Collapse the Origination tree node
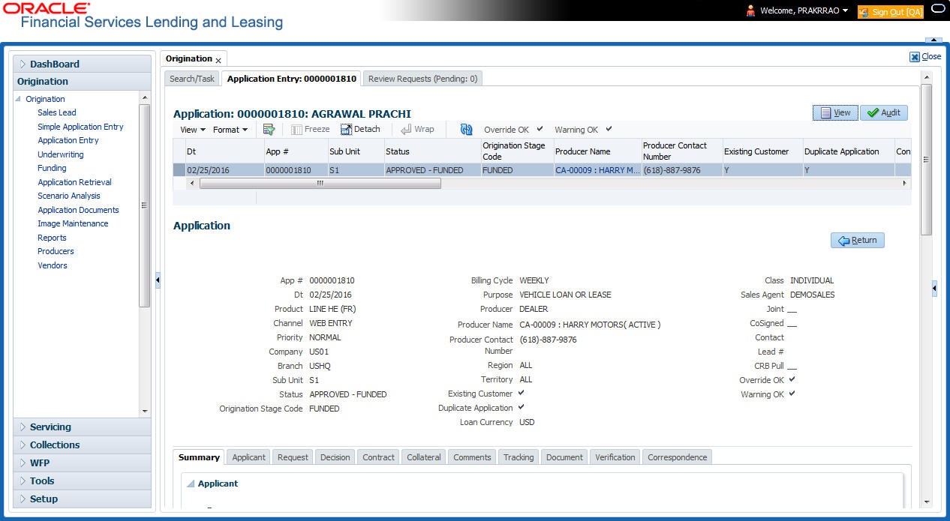 pos(19,99)
